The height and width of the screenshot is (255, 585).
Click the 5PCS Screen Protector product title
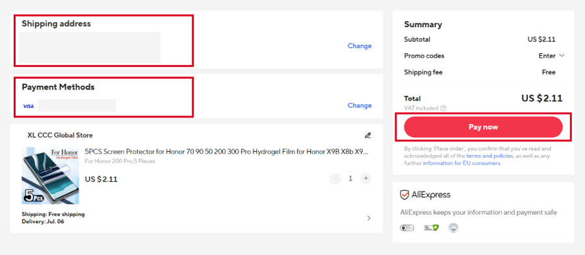coord(227,152)
